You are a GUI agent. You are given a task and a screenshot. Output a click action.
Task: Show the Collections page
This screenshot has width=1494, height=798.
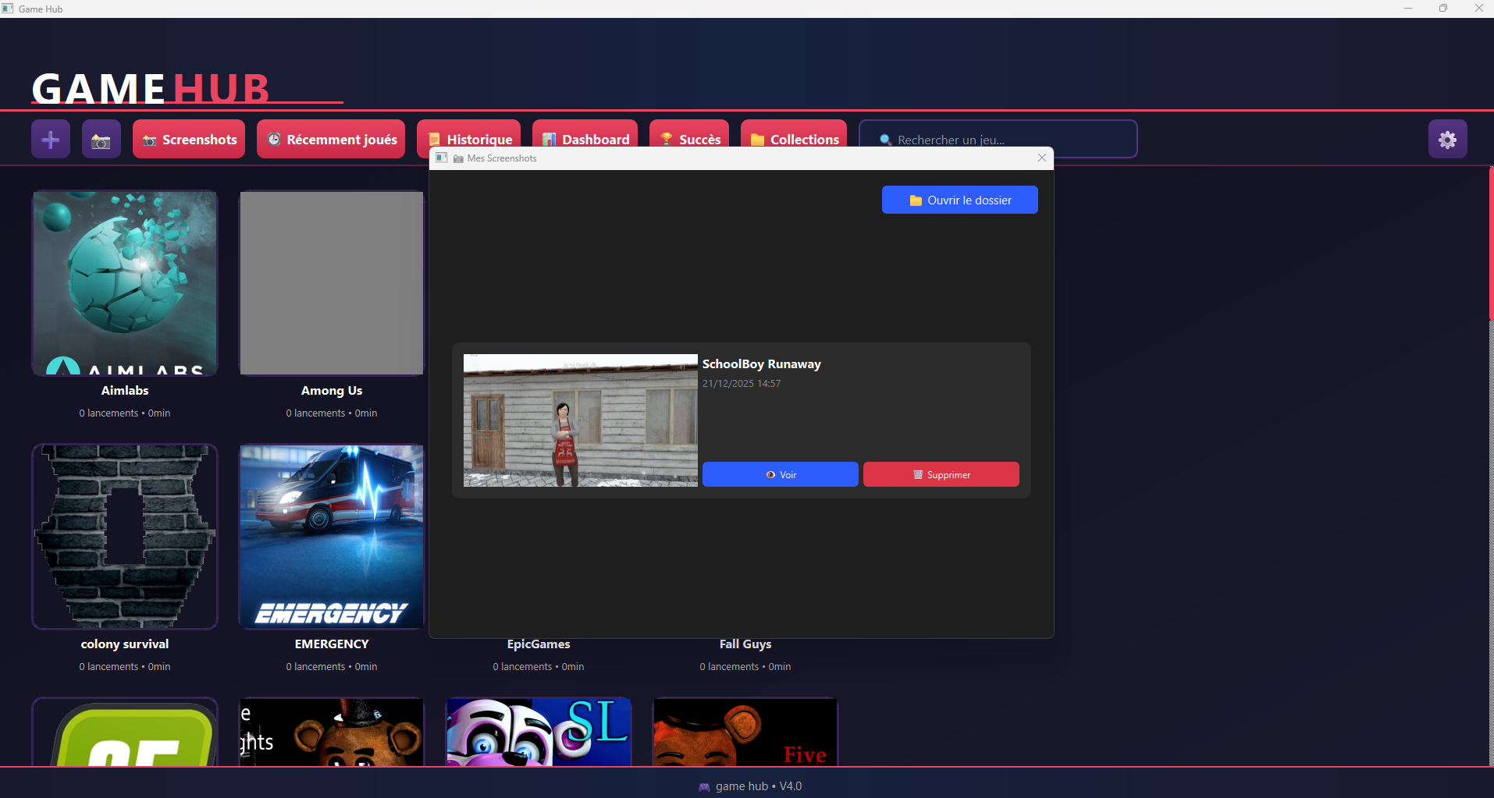(x=794, y=133)
